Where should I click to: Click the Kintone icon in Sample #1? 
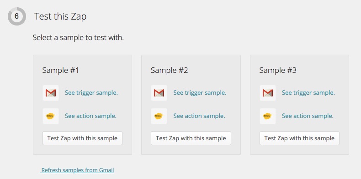(x=51, y=116)
